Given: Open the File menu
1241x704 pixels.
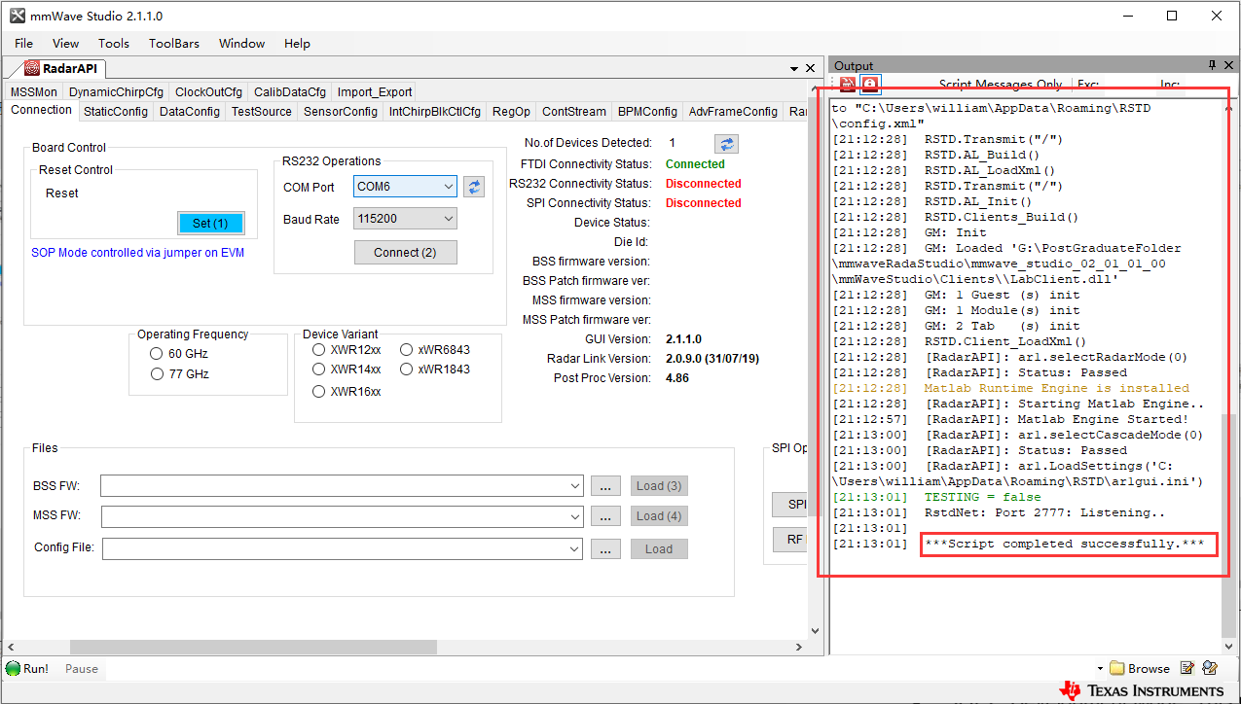Looking at the screenshot, I should point(24,43).
